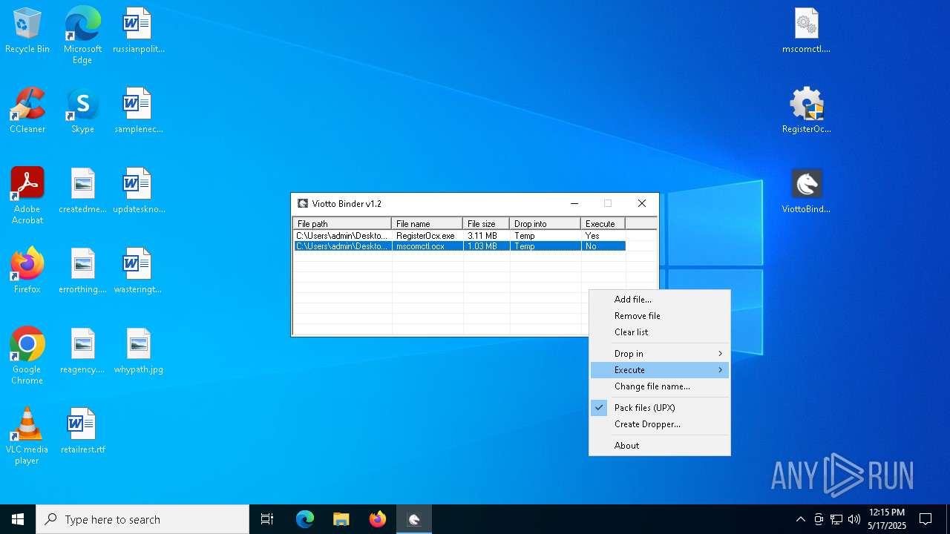Click the File path column header
This screenshot has height=534, width=950.
(343, 223)
